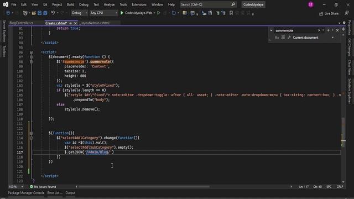This screenshot has width=354, height=199.
Task: Toggle Match case in find panel
Action: click(277, 38)
